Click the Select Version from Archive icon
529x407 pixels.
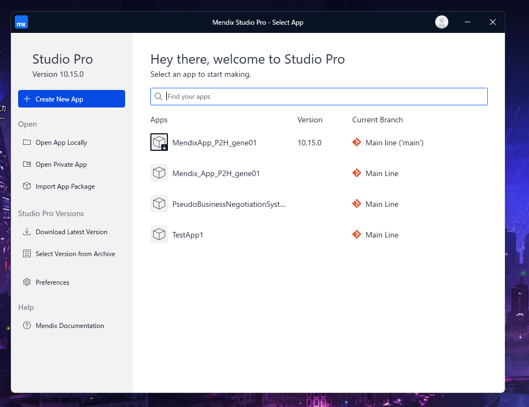pyautogui.click(x=27, y=253)
